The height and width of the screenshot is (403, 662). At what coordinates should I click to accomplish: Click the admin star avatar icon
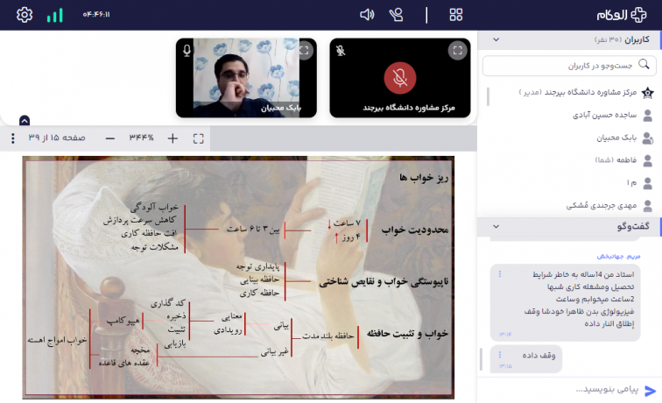(647, 93)
